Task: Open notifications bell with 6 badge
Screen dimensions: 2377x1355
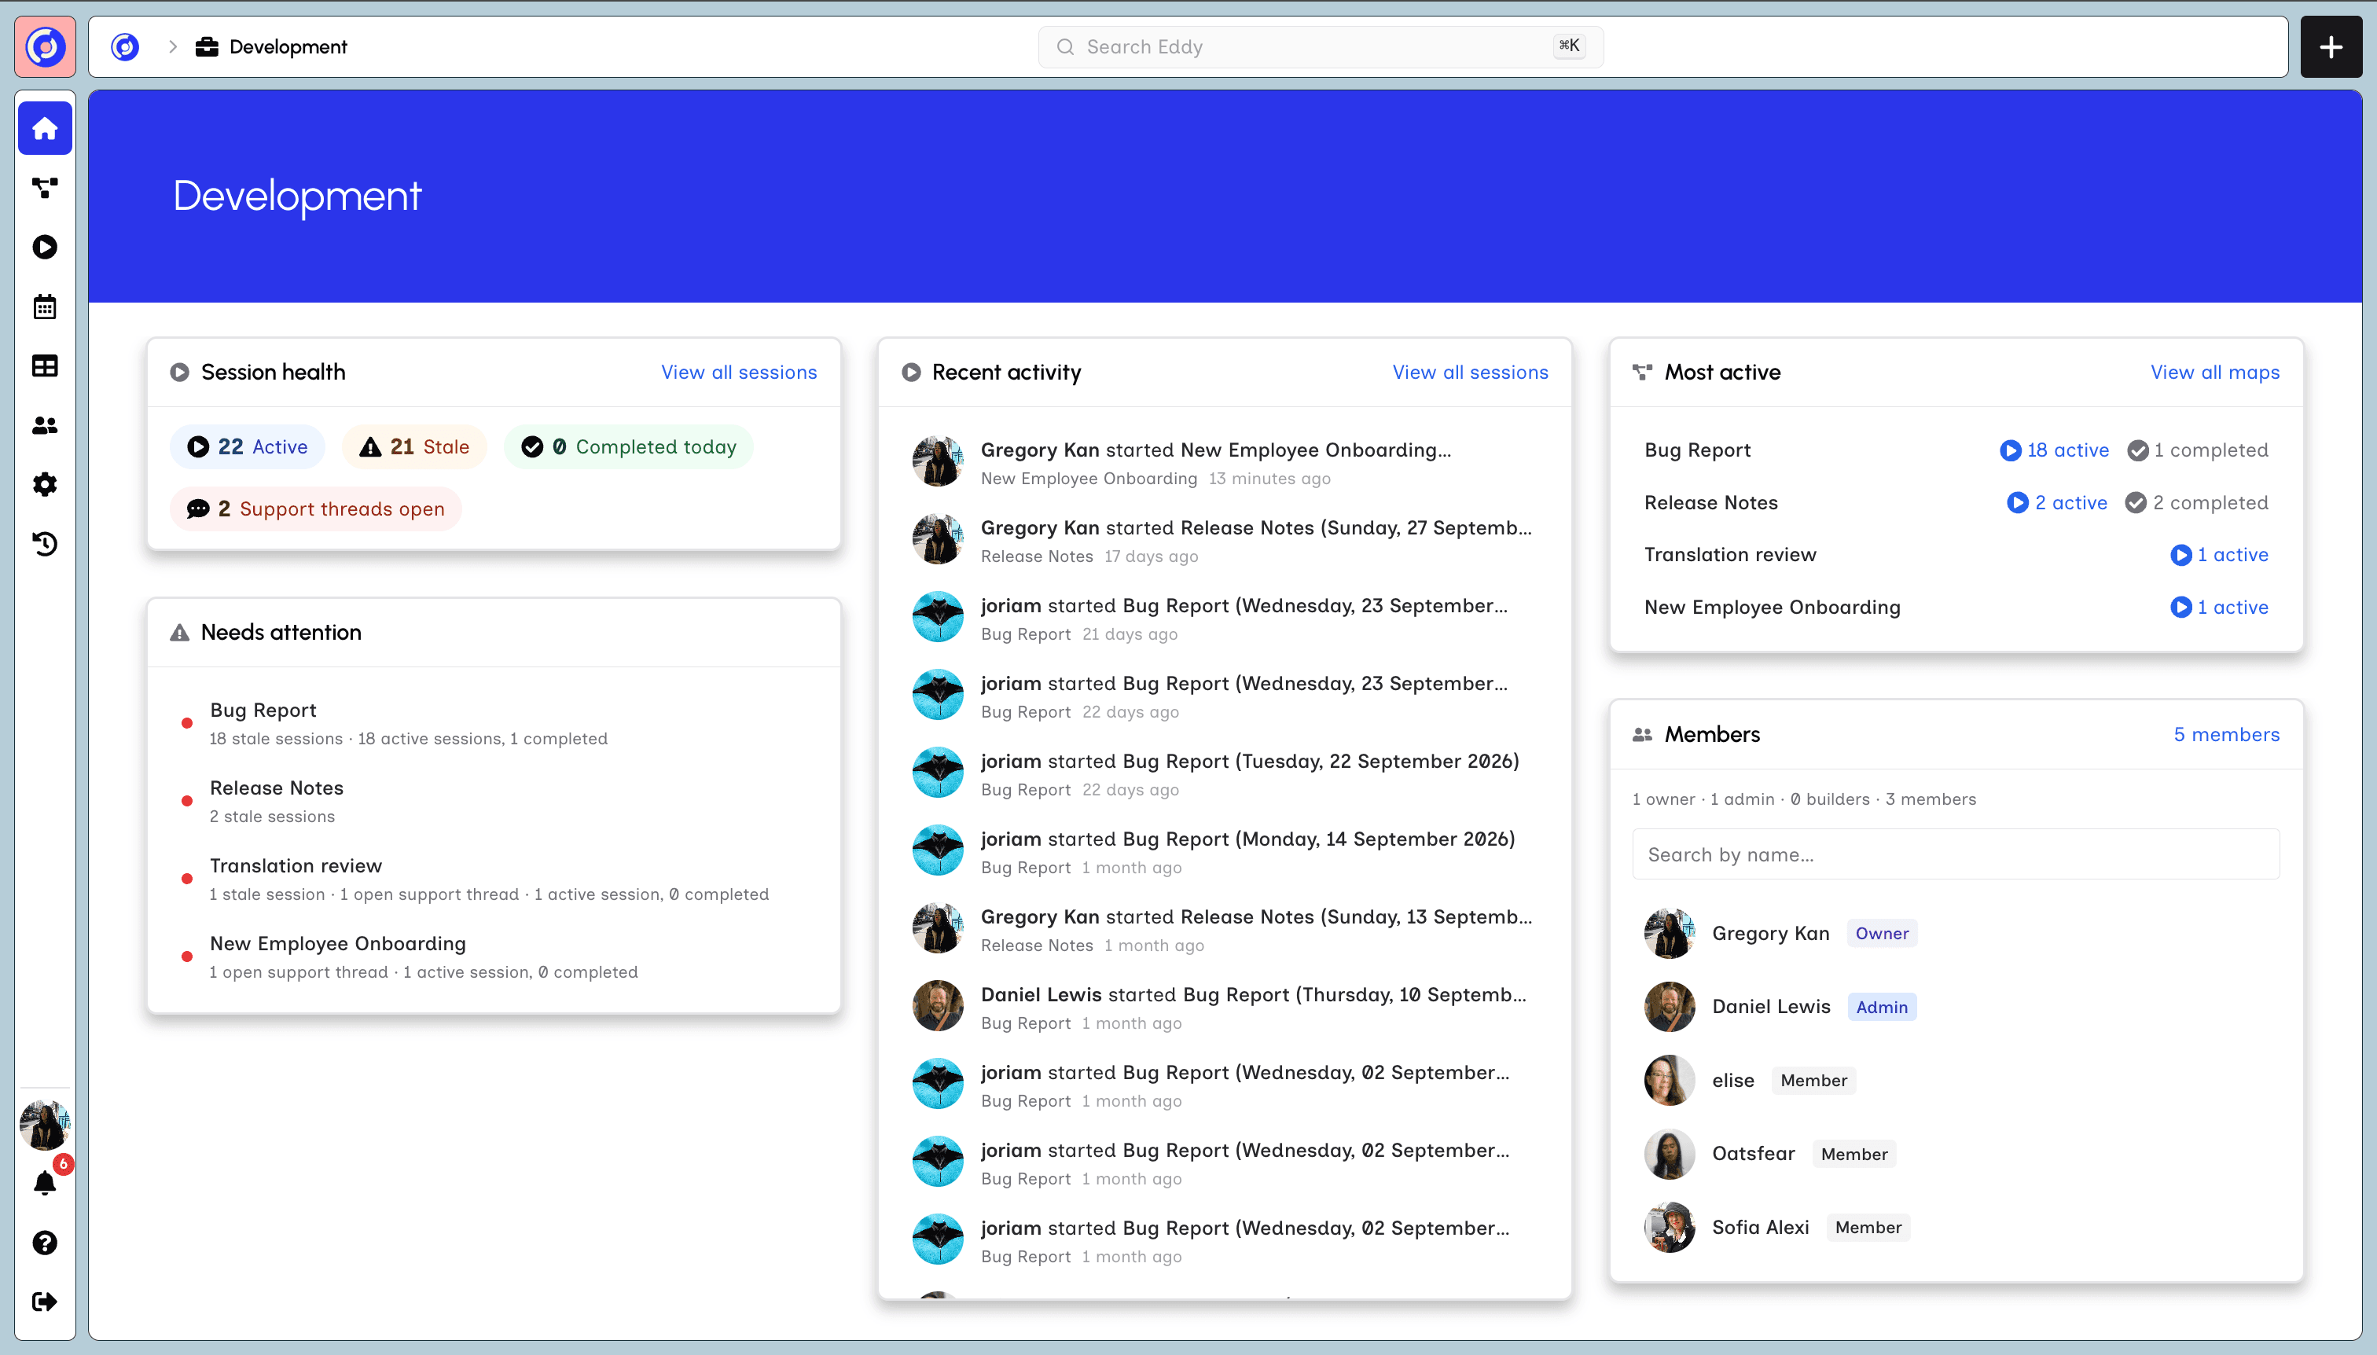Action: click(x=45, y=1183)
